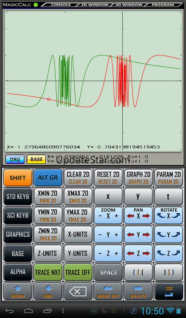Pan X right with red arrow
The height and width of the screenshot is (318, 186).
pos(146,216)
